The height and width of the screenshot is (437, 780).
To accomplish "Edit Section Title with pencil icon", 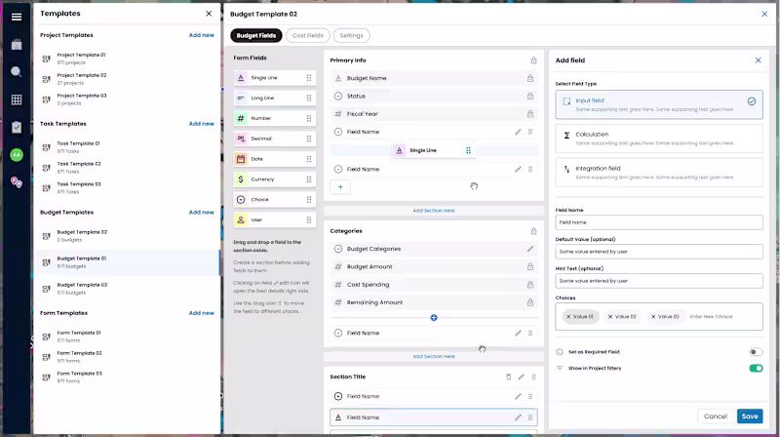I will click(x=521, y=377).
